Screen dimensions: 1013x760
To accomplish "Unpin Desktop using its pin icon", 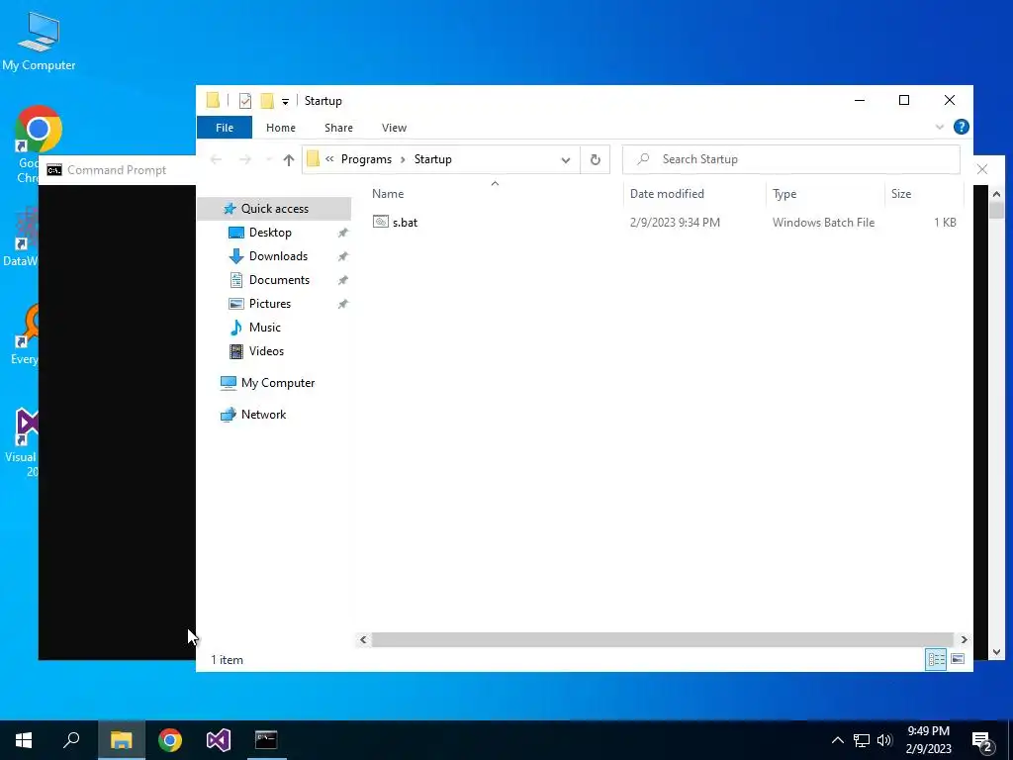I will click(x=343, y=233).
